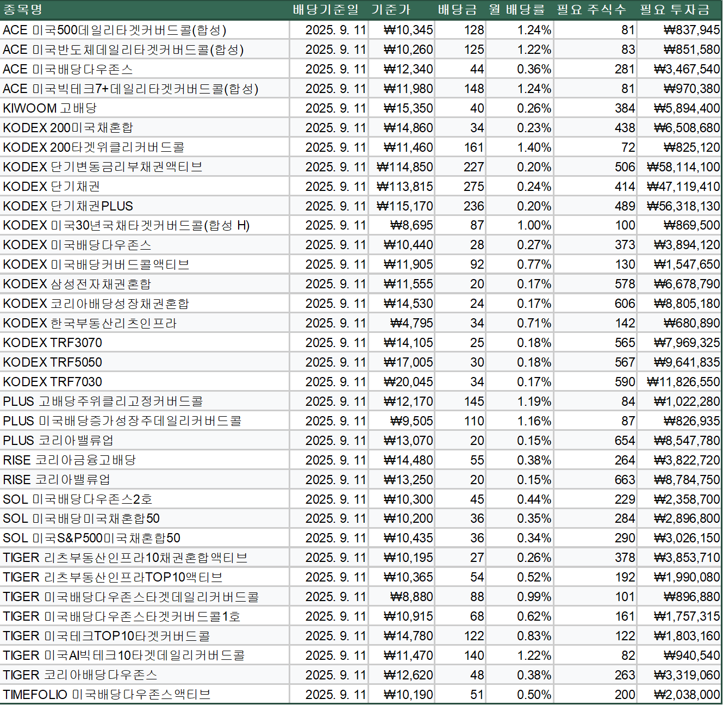
Task: Click the ₩58,114,100 required investment cell
Action: 679,167
